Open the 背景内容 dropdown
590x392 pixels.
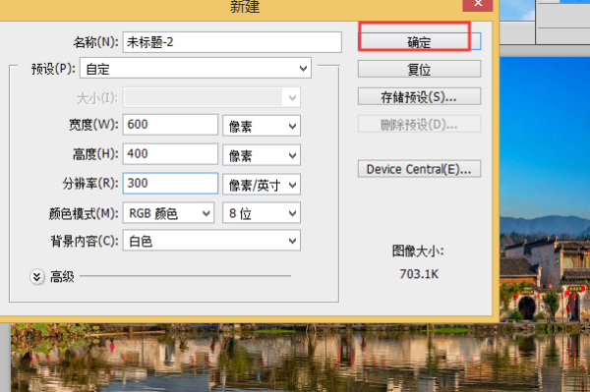[x=211, y=241]
